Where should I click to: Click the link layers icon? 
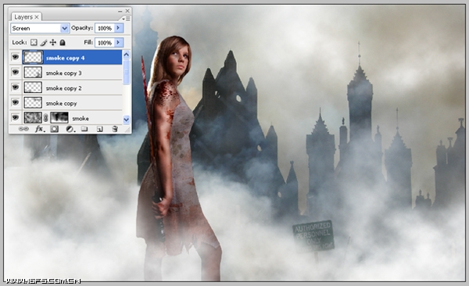(x=23, y=129)
